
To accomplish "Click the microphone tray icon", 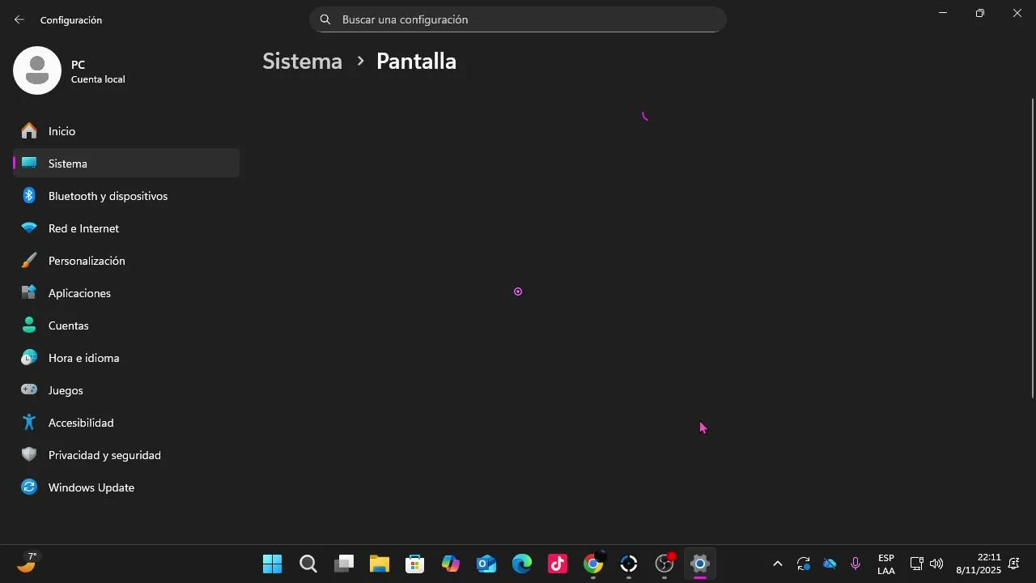I will (856, 564).
